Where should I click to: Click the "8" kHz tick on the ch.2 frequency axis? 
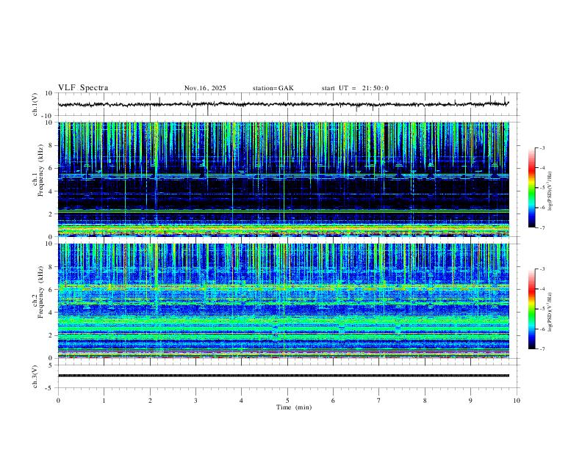click(51, 267)
